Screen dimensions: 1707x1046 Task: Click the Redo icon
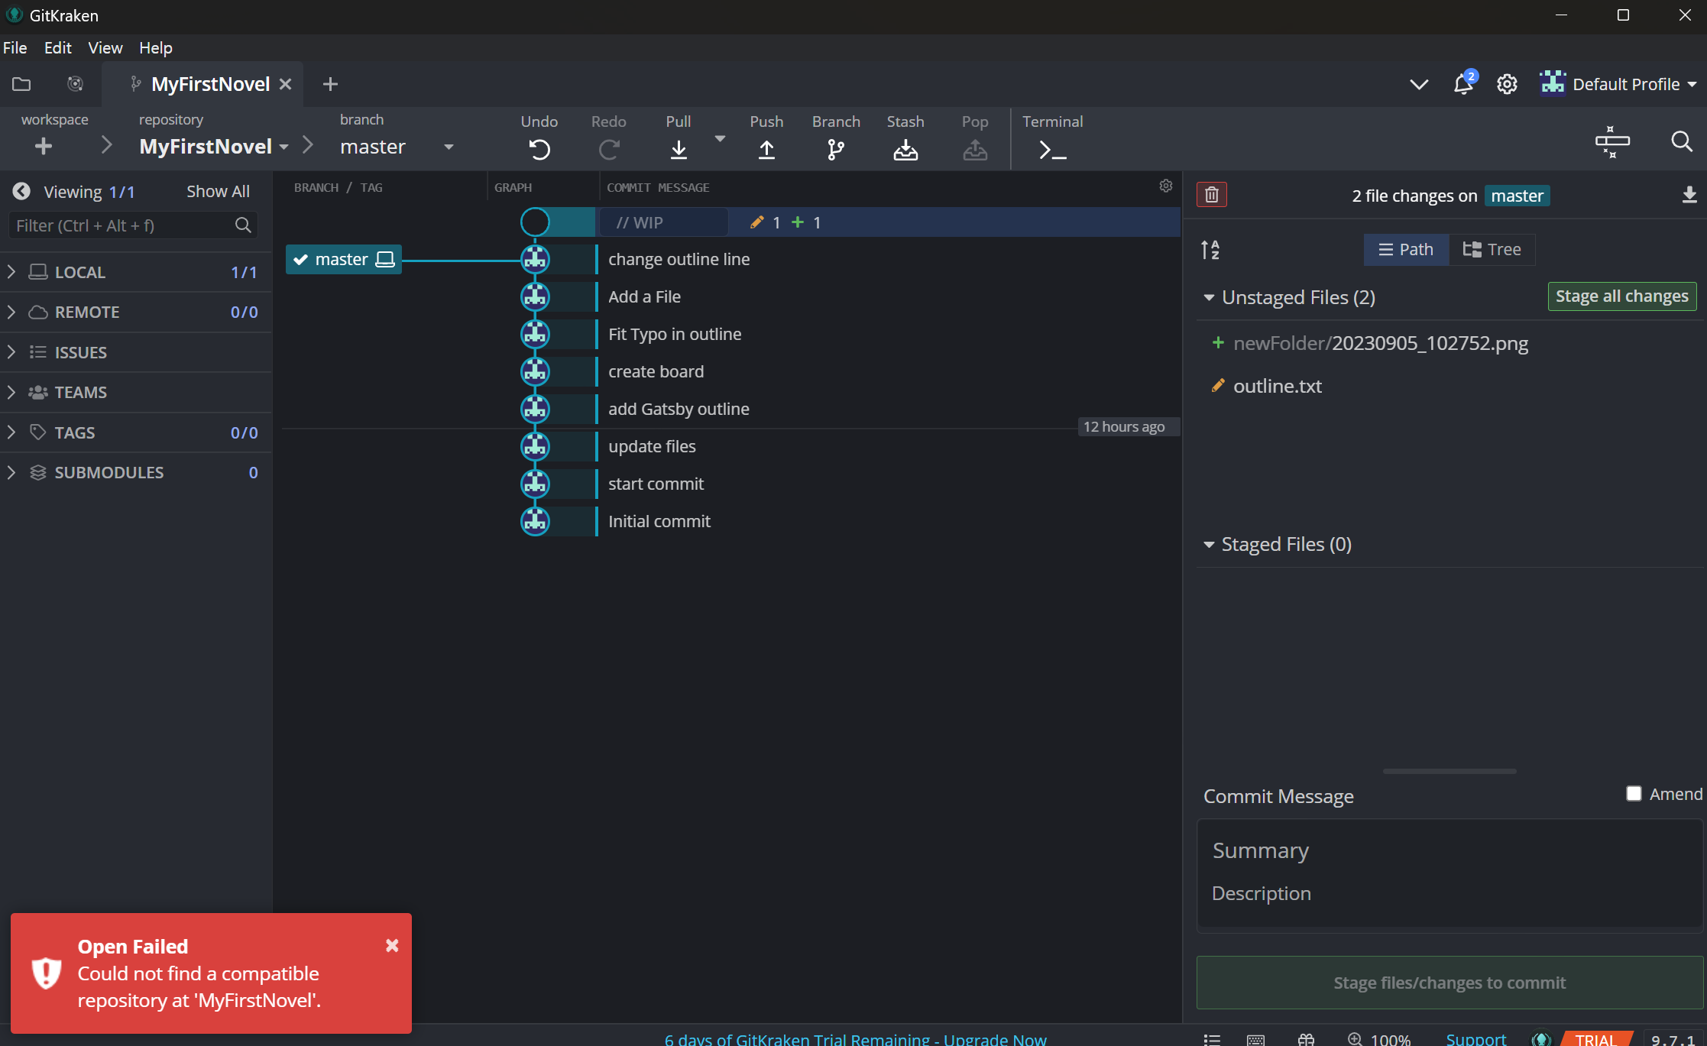click(608, 149)
